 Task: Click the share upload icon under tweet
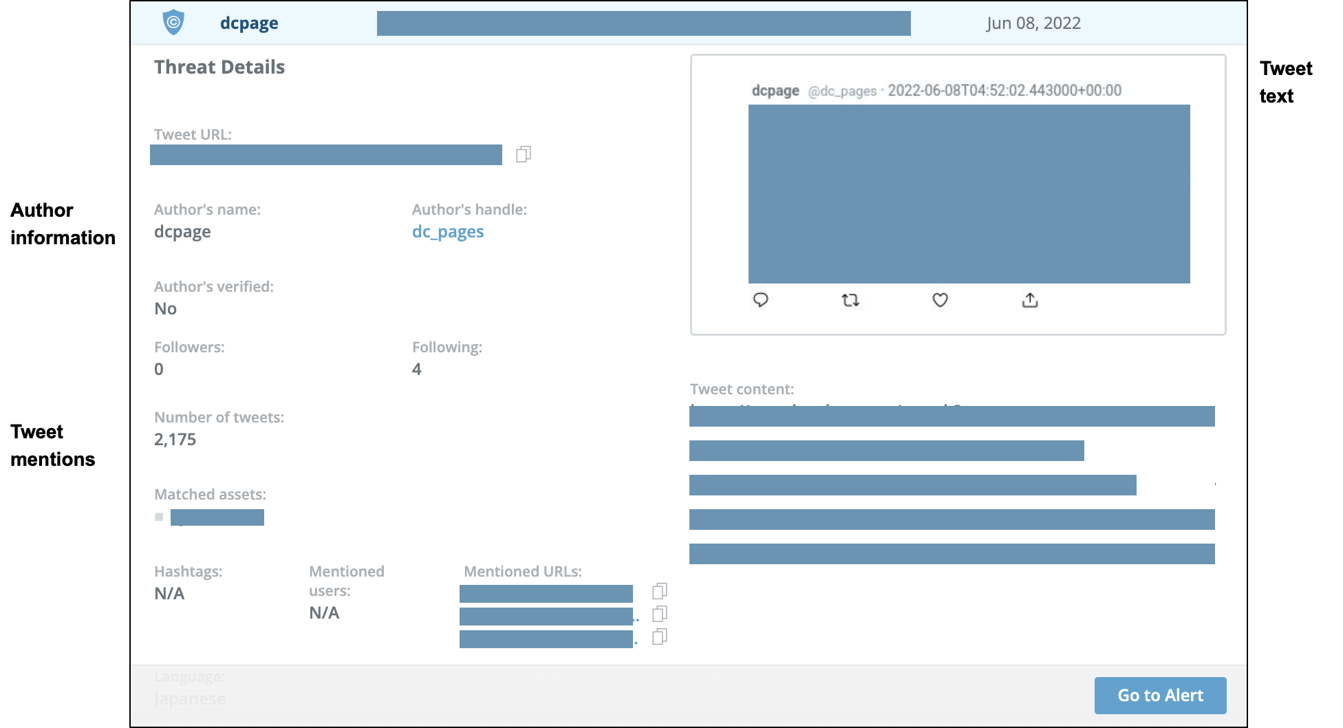[x=1030, y=300]
